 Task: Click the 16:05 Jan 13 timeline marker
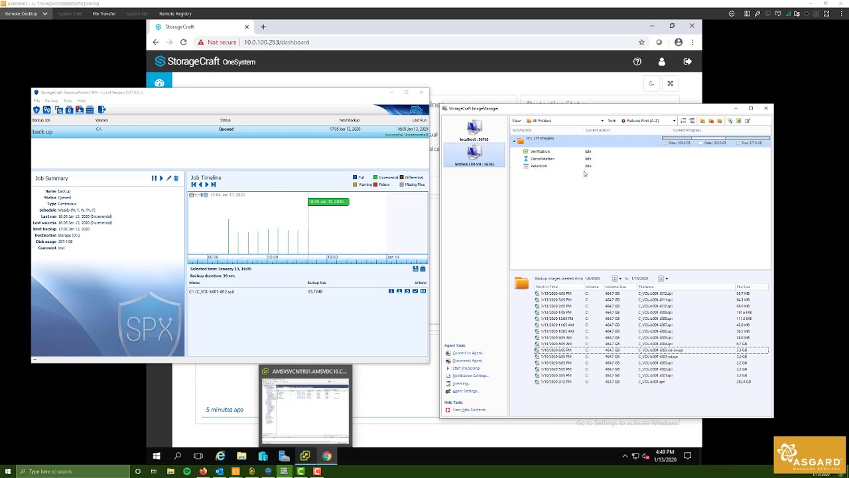328,201
